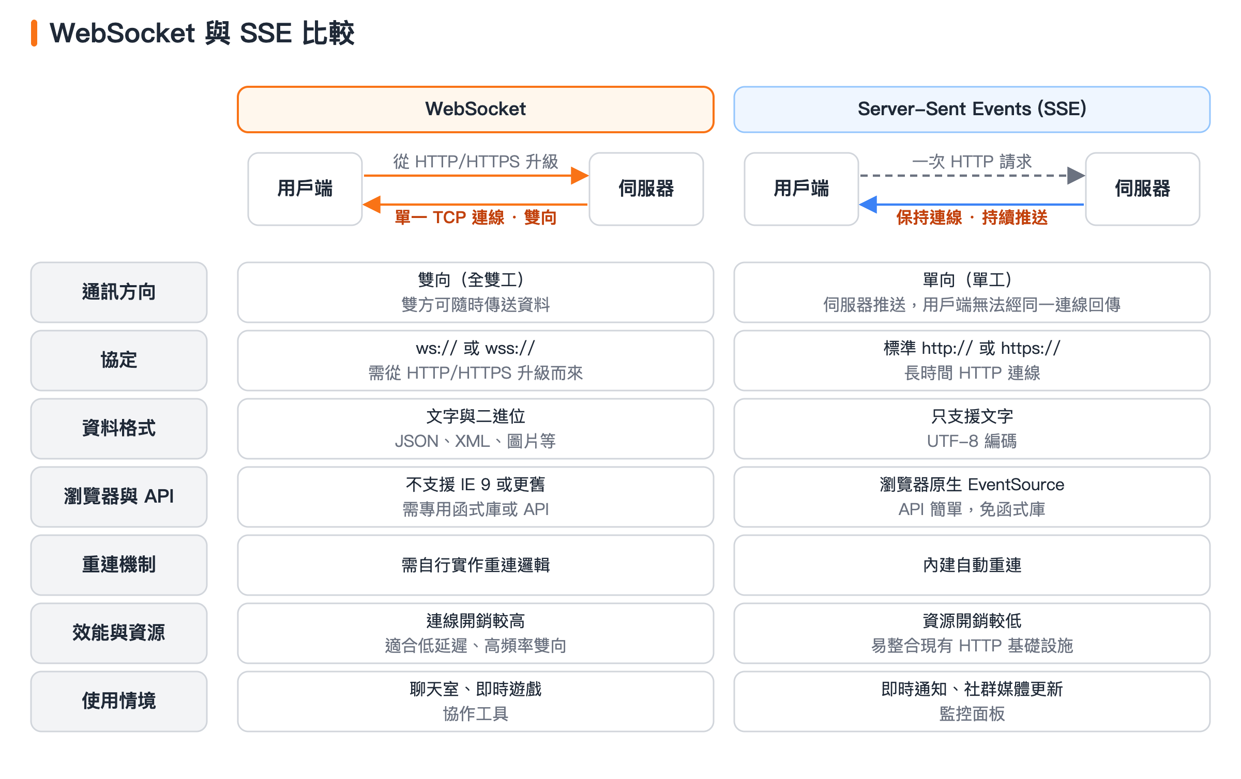Click 伺服器 box in WebSocket diagram
This screenshot has width=1241, height=779.
click(646, 189)
